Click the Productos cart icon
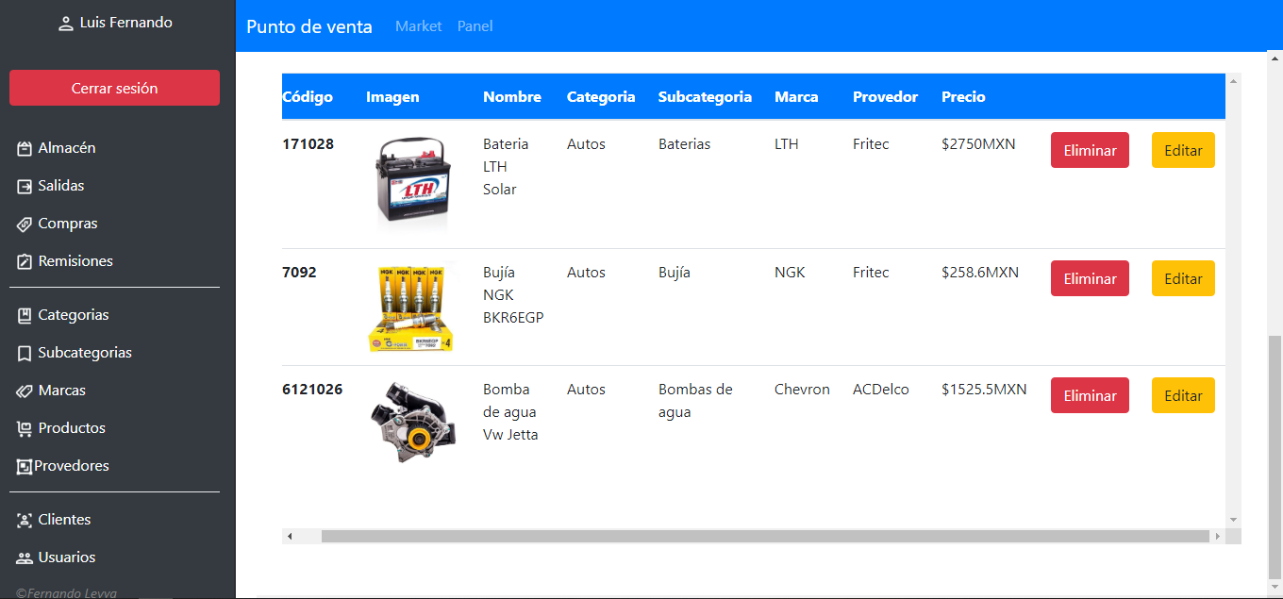 (25, 428)
